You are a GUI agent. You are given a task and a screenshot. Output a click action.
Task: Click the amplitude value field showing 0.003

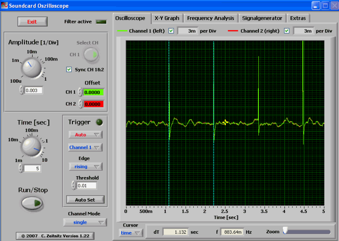[33, 90]
